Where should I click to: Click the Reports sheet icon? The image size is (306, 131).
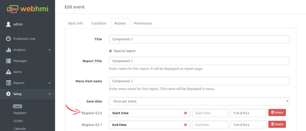pos(8,83)
